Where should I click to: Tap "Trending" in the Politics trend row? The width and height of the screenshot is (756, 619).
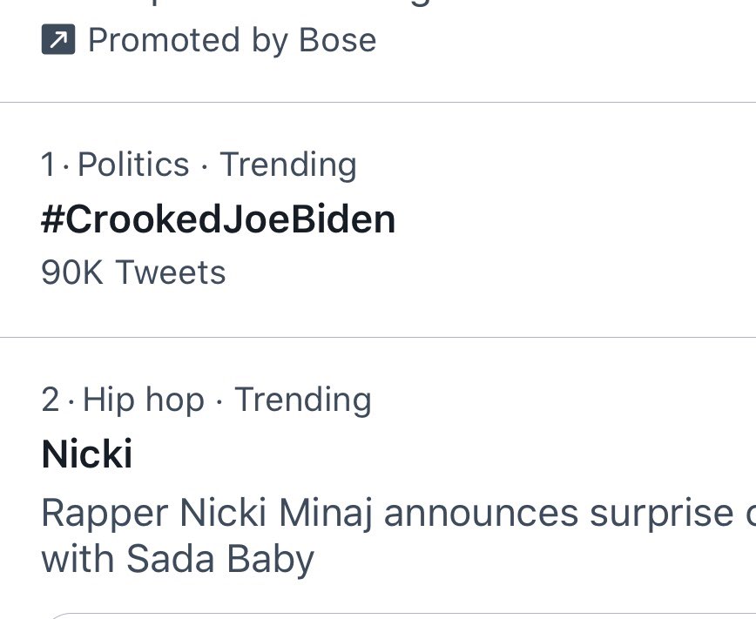tap(287, 165)
